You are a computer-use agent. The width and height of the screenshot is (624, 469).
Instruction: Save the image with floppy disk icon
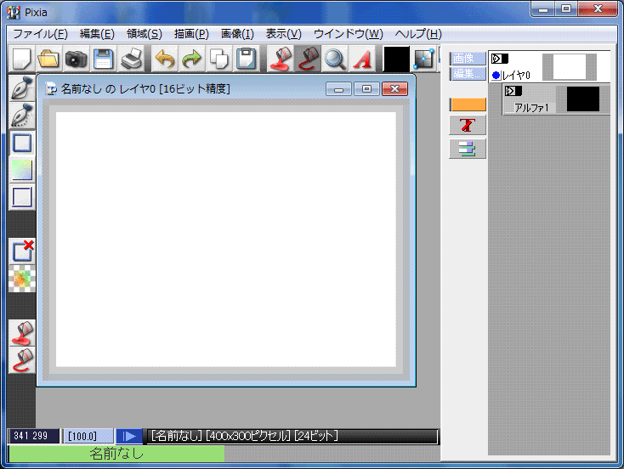104,59
